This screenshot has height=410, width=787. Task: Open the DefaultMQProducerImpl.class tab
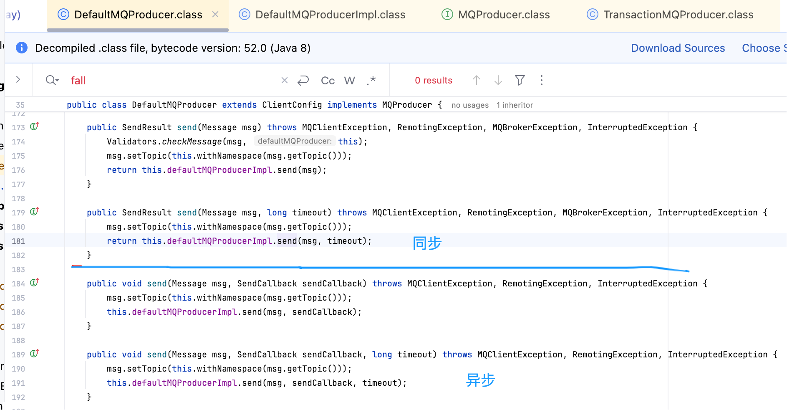(322, 15)
